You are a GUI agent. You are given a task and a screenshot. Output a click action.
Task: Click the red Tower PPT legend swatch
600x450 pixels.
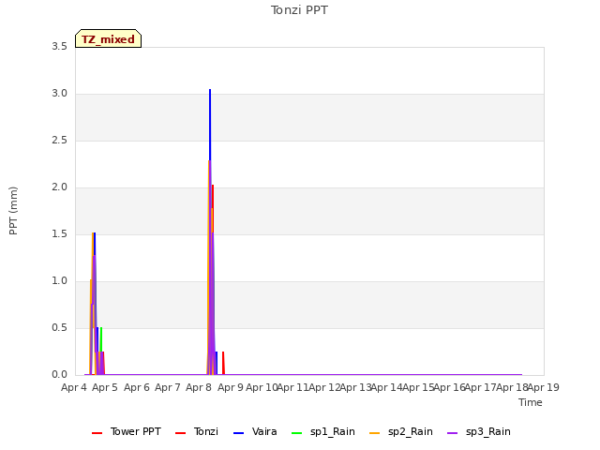point(97,433)
